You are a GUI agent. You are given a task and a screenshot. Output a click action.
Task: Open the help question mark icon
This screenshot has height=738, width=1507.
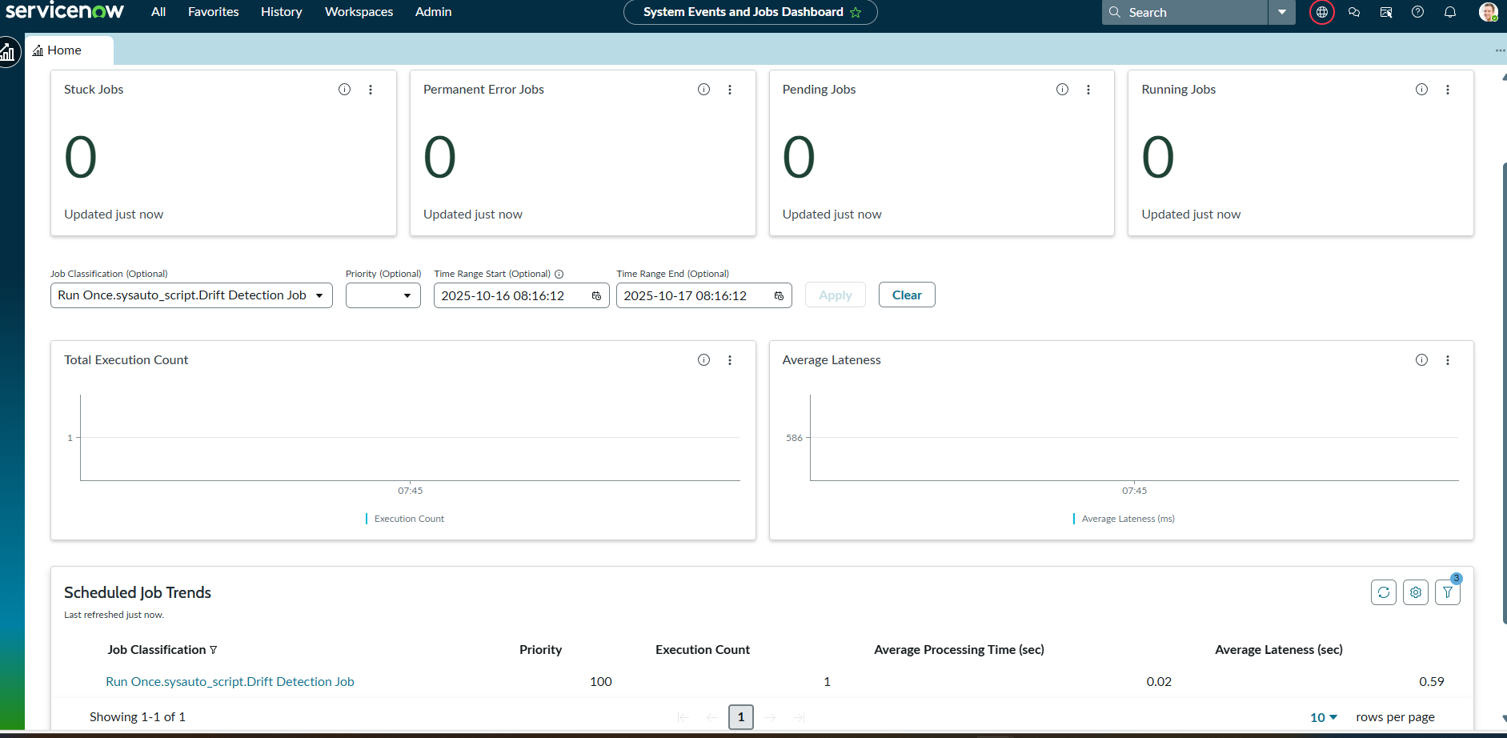pos(1417,12)
